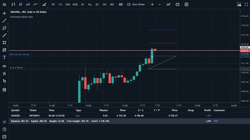
Task: Open the indicators list dropdown
Action: (44, 4)
